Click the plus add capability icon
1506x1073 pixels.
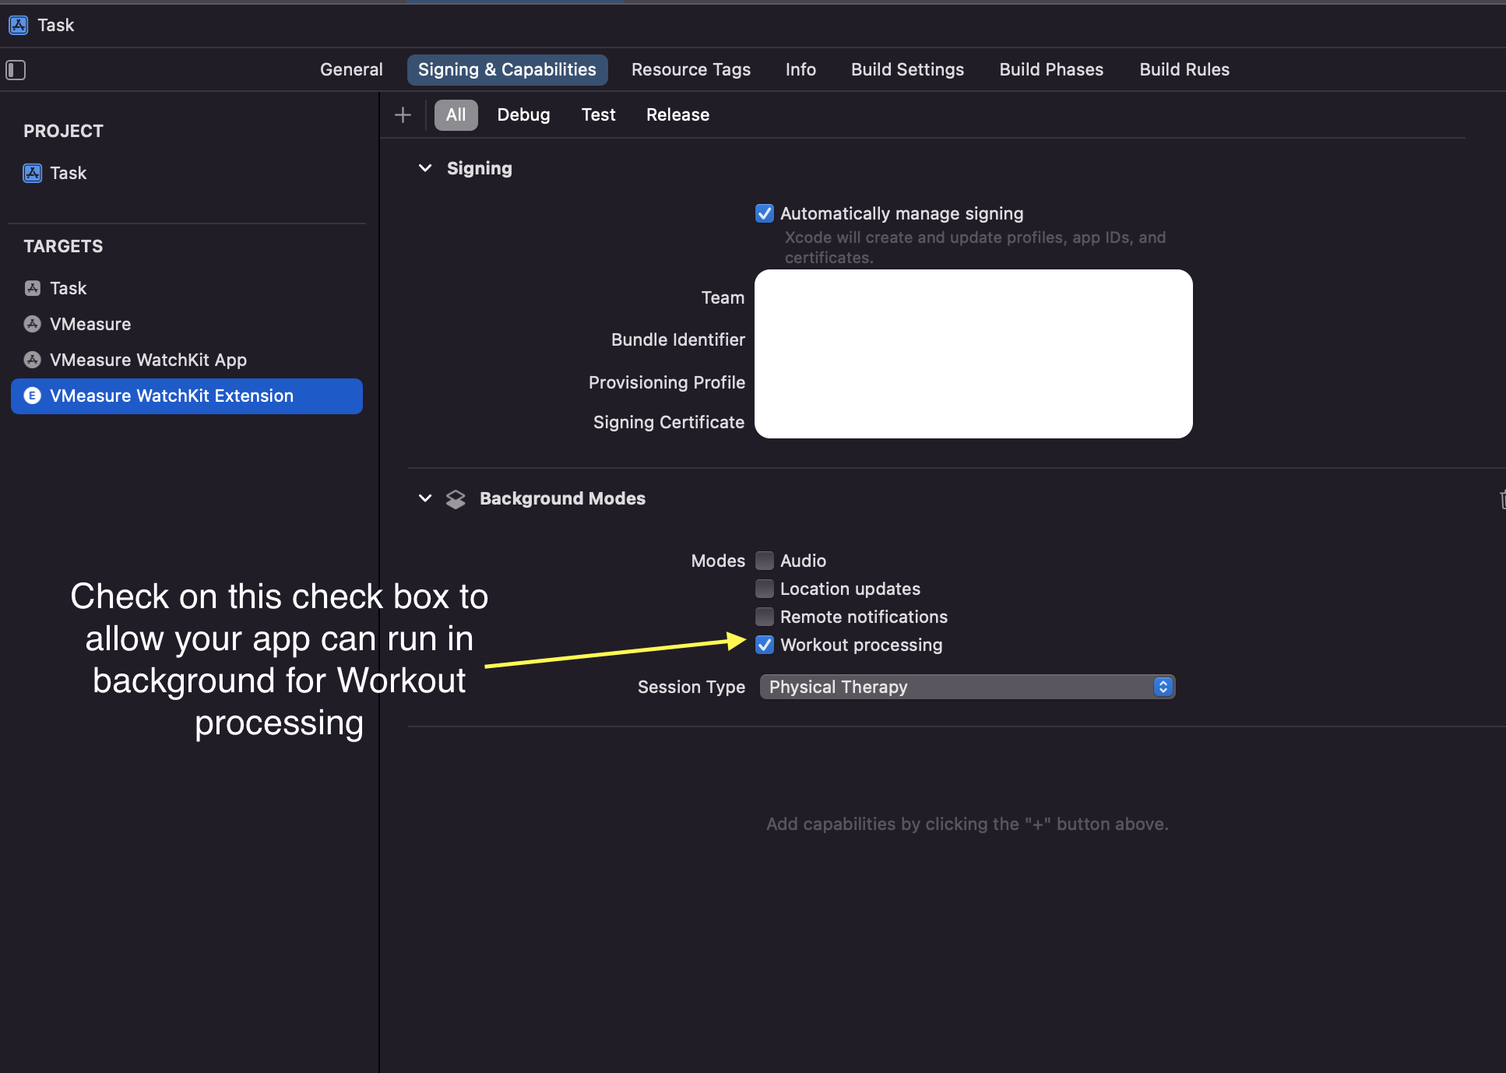coord(403,115)
